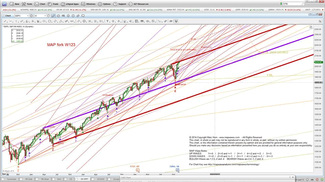325x182 pixels.
Task: Select the down arrow marker tool
Action: tap(119, 21)
